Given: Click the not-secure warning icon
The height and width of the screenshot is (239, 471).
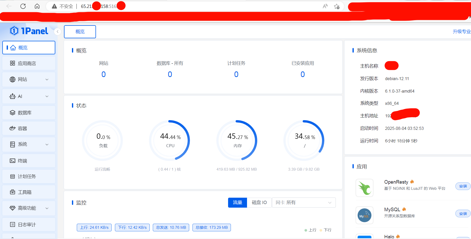Looking at the screenshot, I should pyautogui.click(x=54, y=6).
